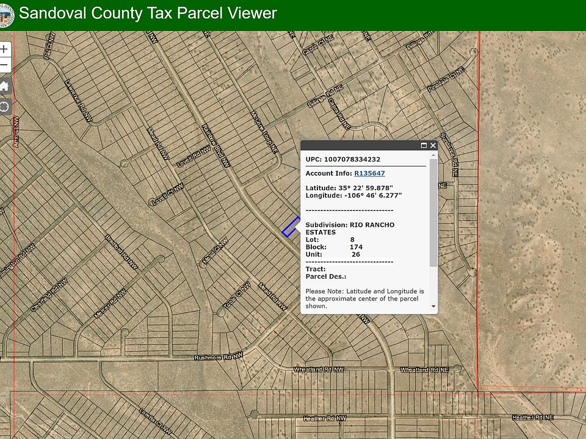Find my location on the map

pyautogui.click(x=4, y=107)
